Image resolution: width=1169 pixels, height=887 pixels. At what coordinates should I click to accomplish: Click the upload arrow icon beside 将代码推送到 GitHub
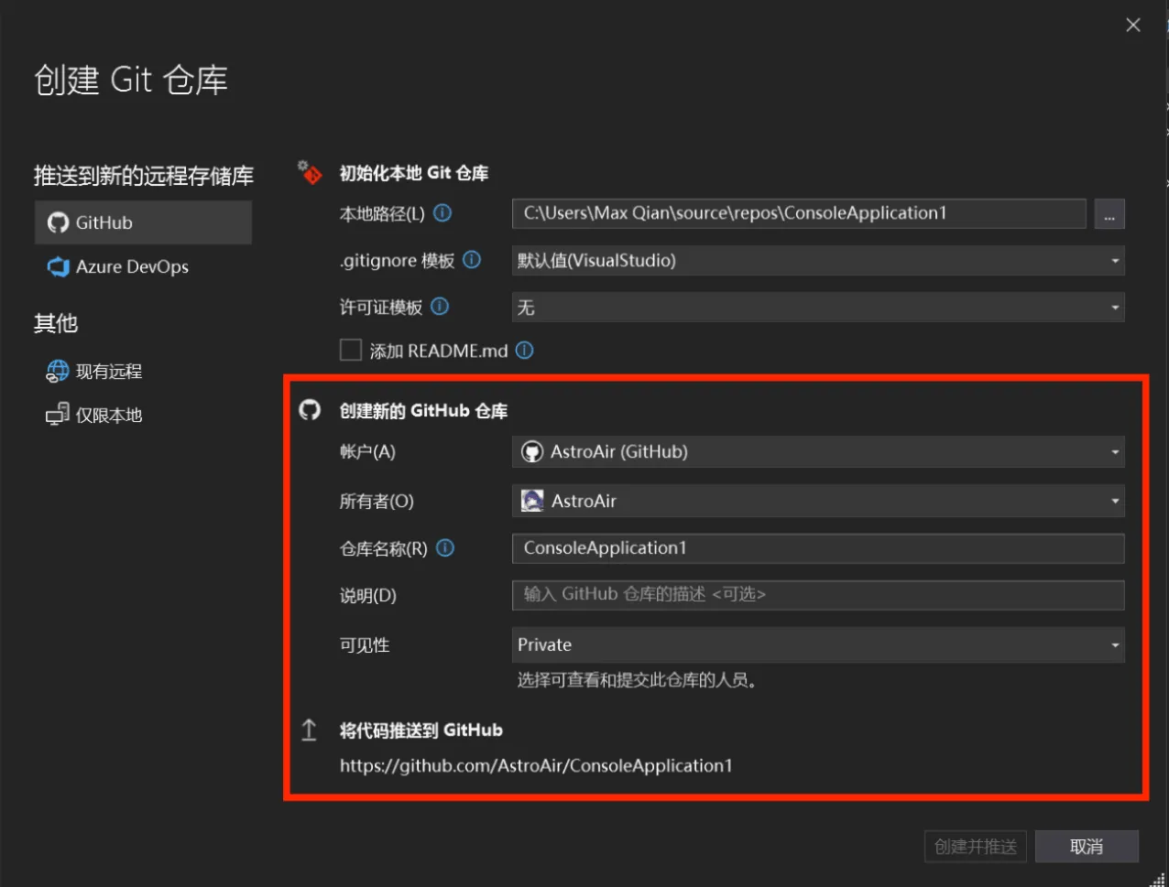[x=310, y=730]
